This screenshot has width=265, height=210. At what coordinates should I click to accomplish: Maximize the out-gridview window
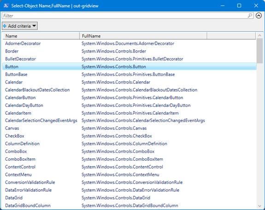tap(239, 6)
